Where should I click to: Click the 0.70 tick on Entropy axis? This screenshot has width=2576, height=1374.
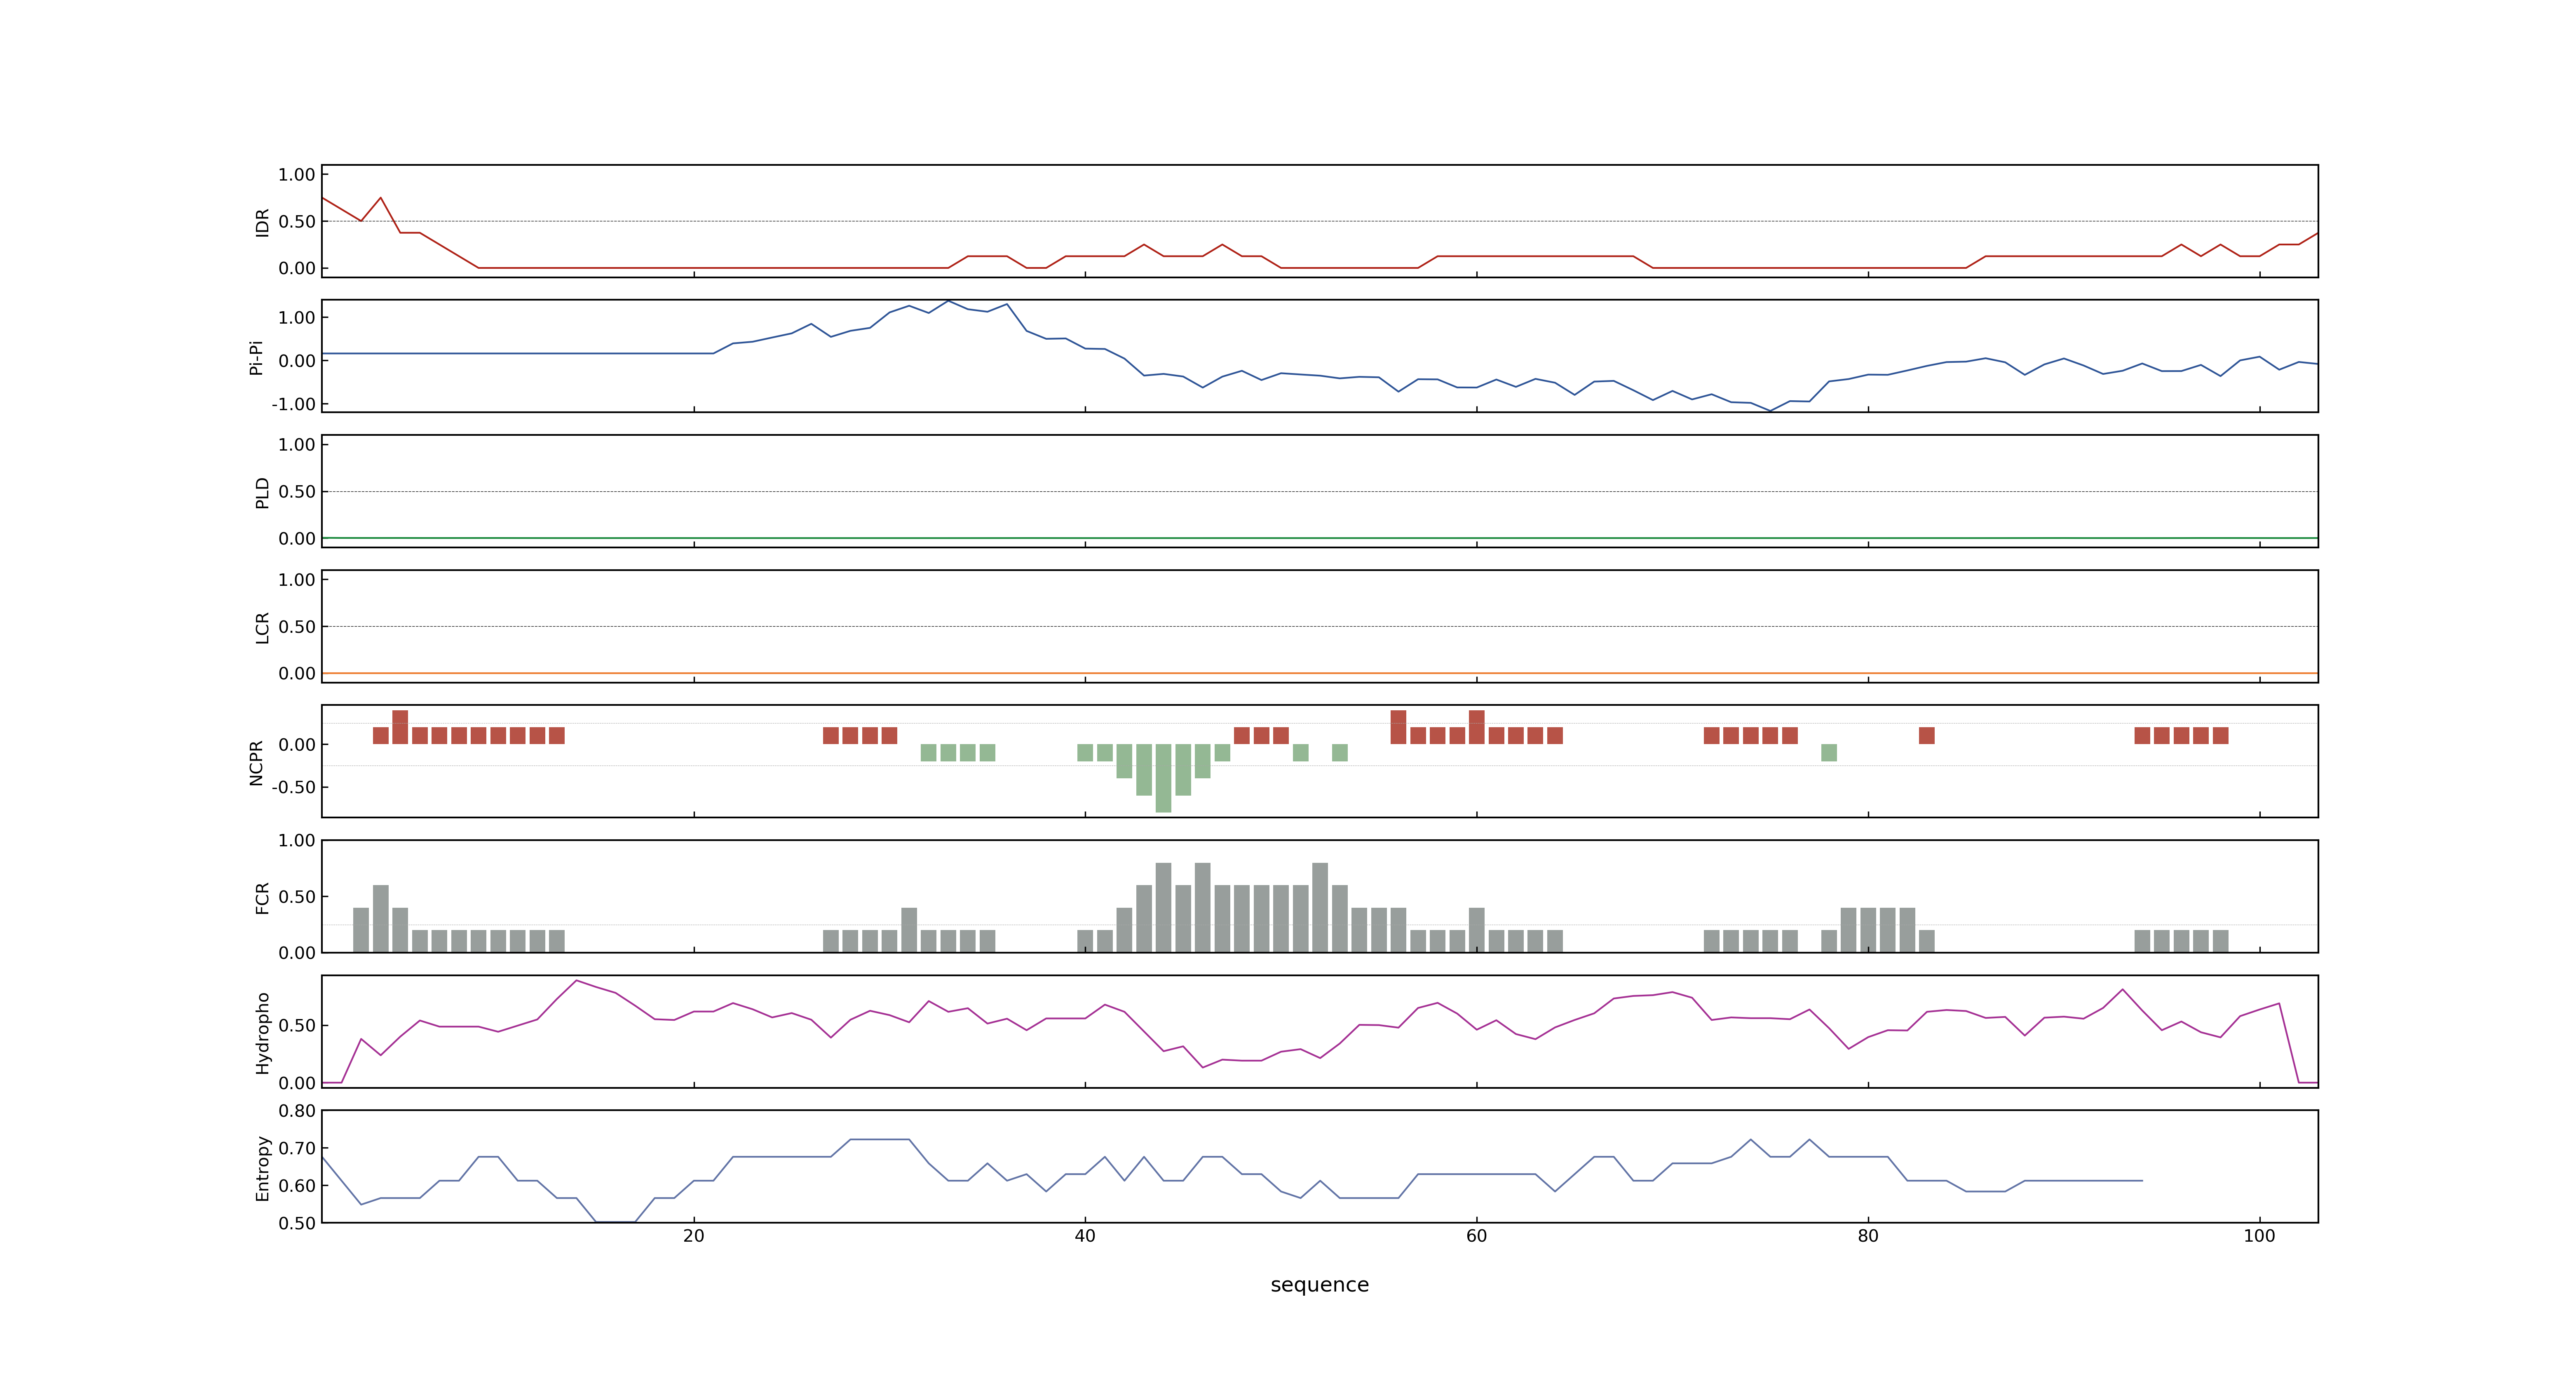[297, 1148]
